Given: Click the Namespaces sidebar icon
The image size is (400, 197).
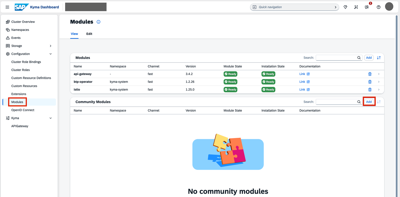Looking at the screenshot, I should (8, 30).
